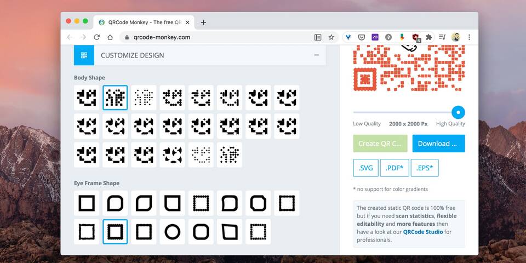This screenshot has height=263, width=526.
Task: Close the QRCode Monkey tab
Action: pyautogui.click(x=187, y=22)
